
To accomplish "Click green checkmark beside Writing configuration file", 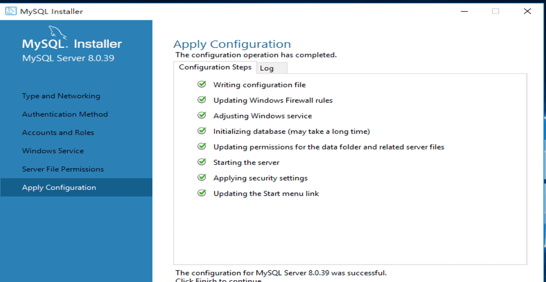I will [x=202, y=84].
